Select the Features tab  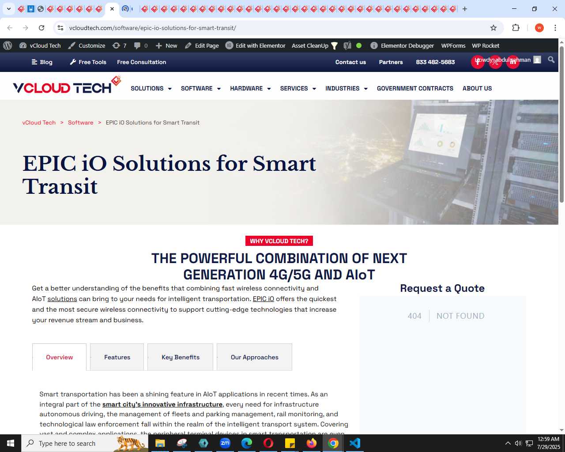pos(117,357)
